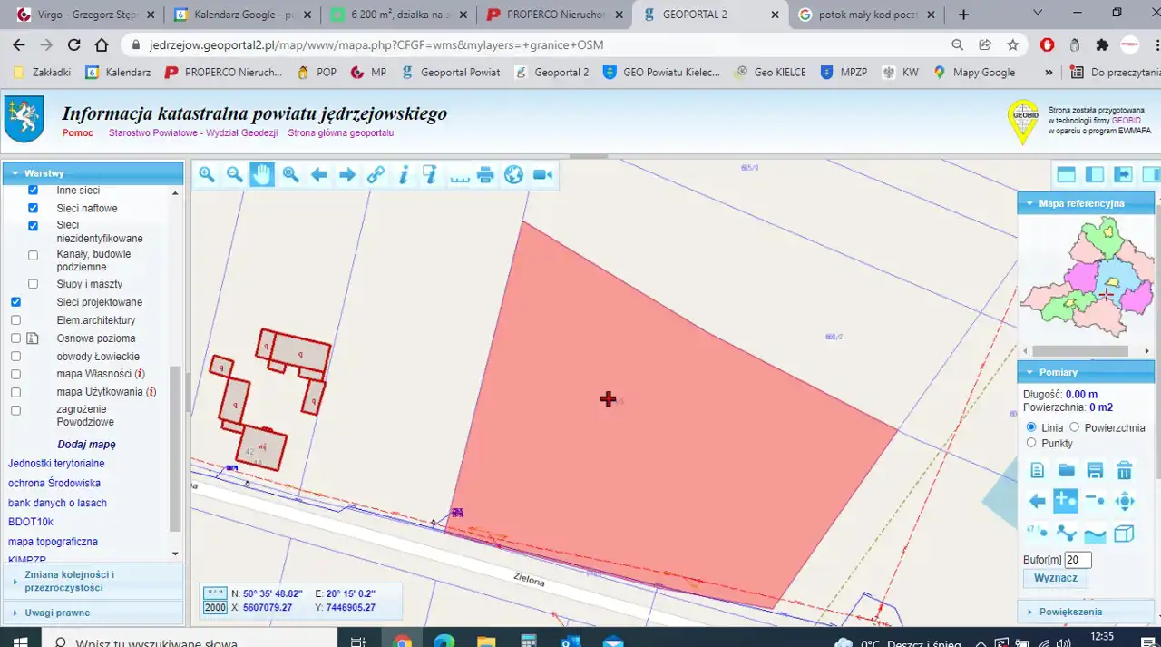
Task: Click the Wyznacz button
Action: point(1055,578)
